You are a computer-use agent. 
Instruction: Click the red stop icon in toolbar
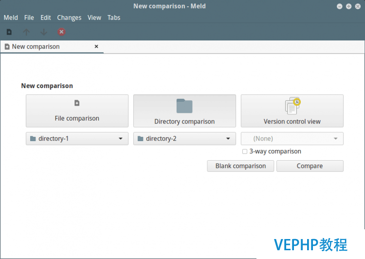61,32
